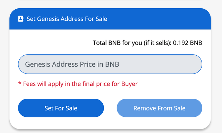
Task: Focus the Genesis Address Price in BNB field
Action: pyautogui.click(x=110, y=64)
